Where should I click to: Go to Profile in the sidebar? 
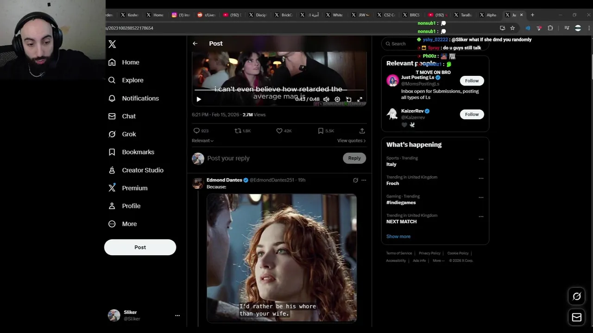pyautogui.click(x=124, y=206)
